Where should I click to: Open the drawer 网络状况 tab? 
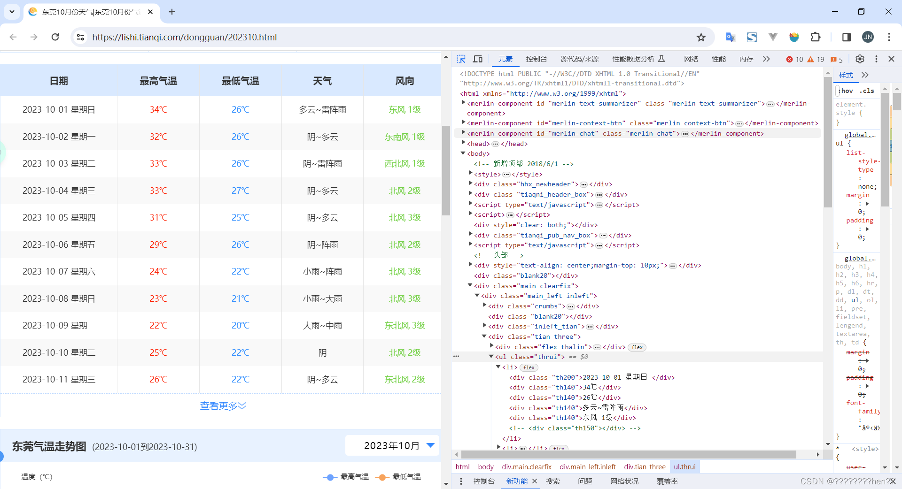pos(624,481)
